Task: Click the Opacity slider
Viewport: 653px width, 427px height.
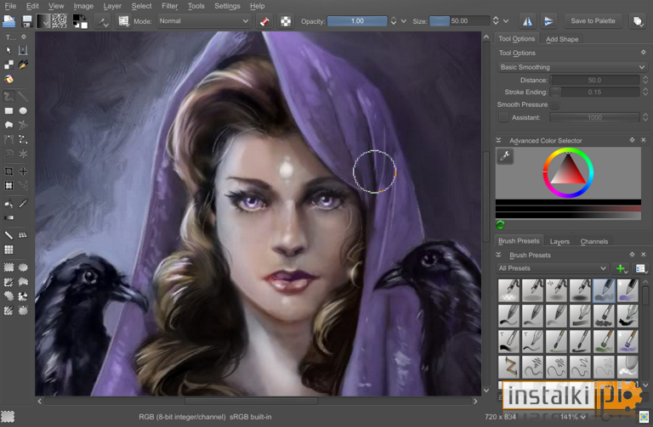Action: 357,21
